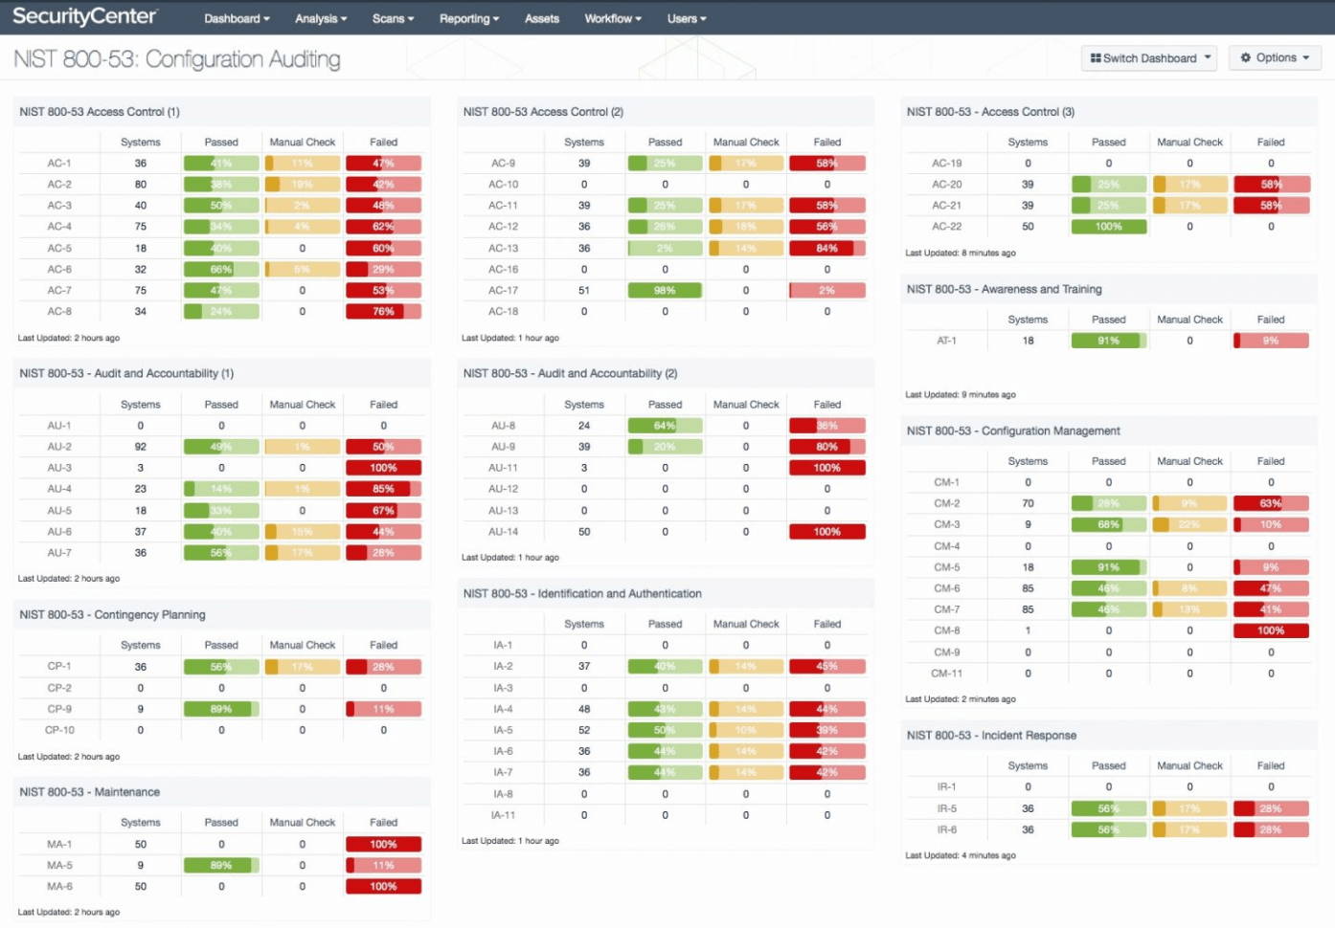Open the Dashboard dropdown menu
Viewport: 1335px width, 928px height.
pos(236,17)
